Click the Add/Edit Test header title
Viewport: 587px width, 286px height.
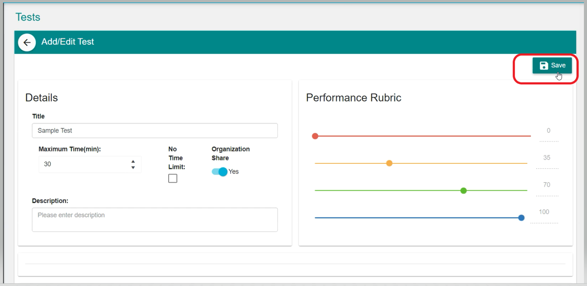tap(68, 42)
